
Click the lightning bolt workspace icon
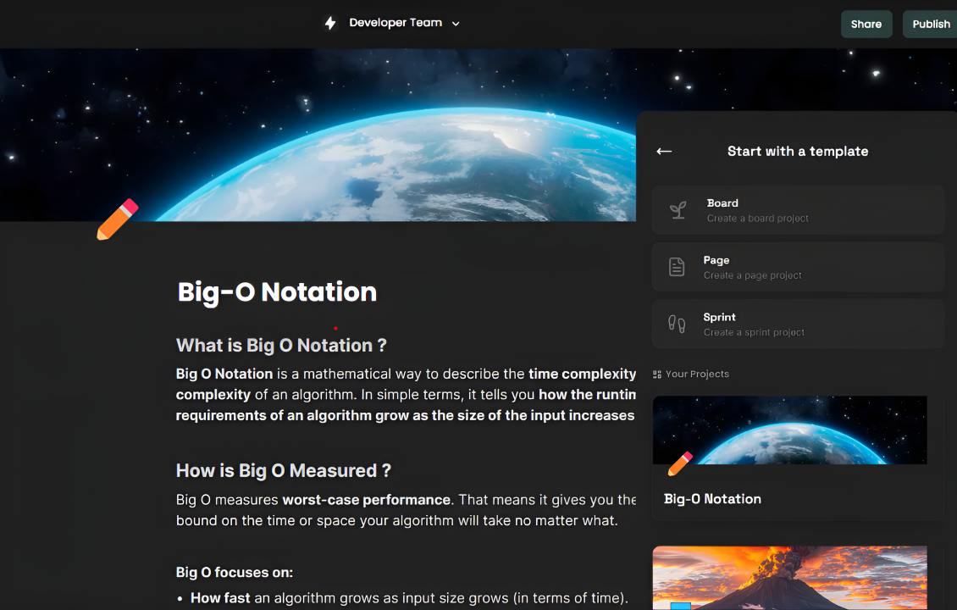click(330, 23)
